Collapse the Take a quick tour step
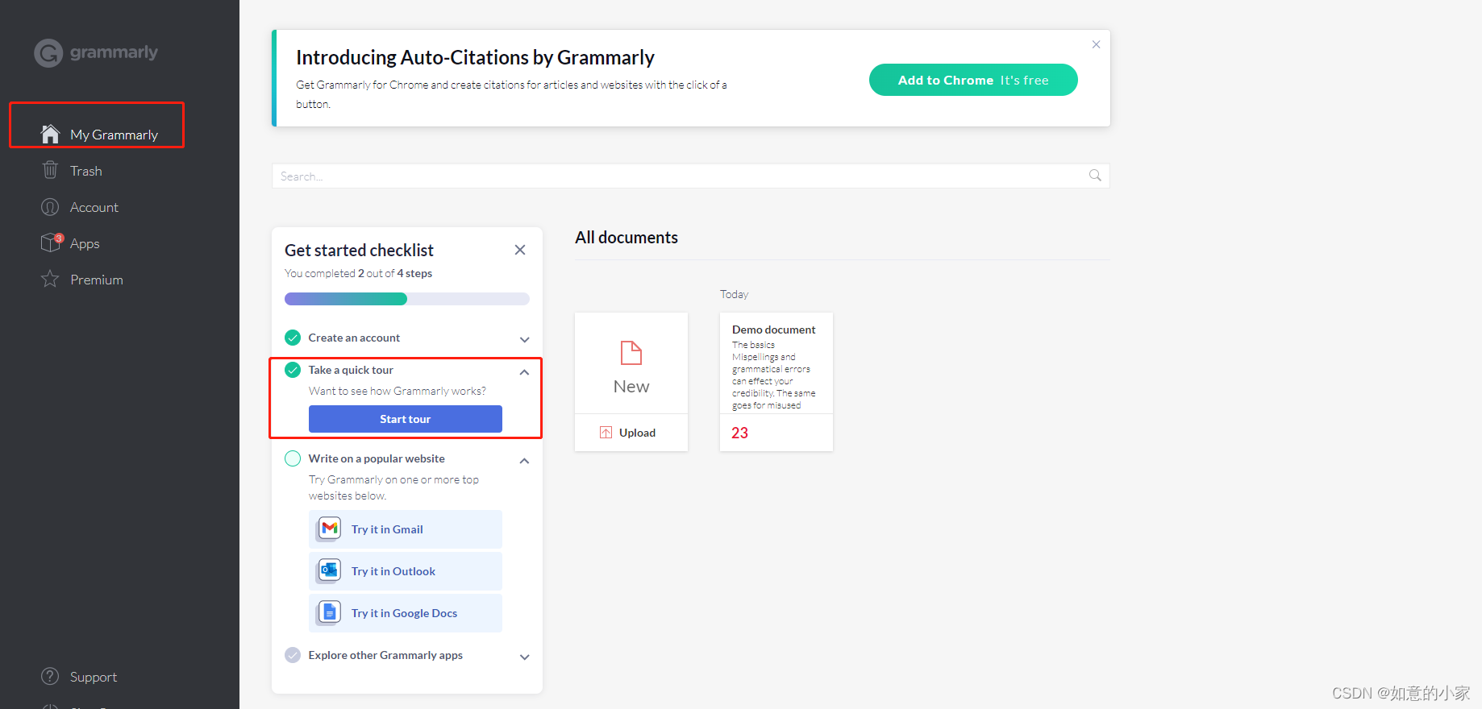This screenshot has height=709, width=1482. coord(524,372)
